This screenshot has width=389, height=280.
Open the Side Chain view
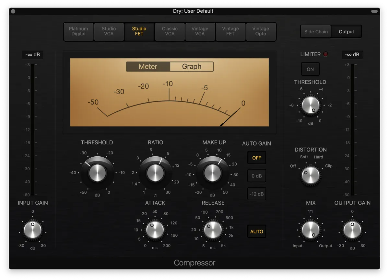point(316,32)
